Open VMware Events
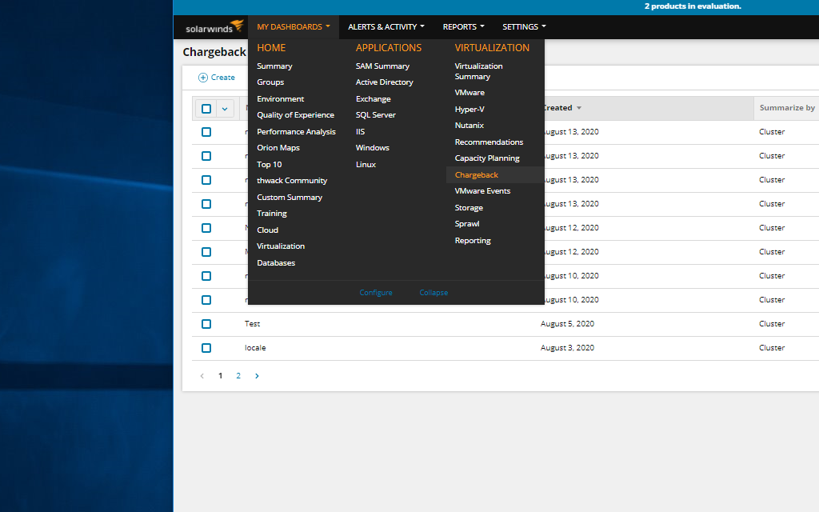The width and height of the screenshot is (819, 512). click(482, 191)
